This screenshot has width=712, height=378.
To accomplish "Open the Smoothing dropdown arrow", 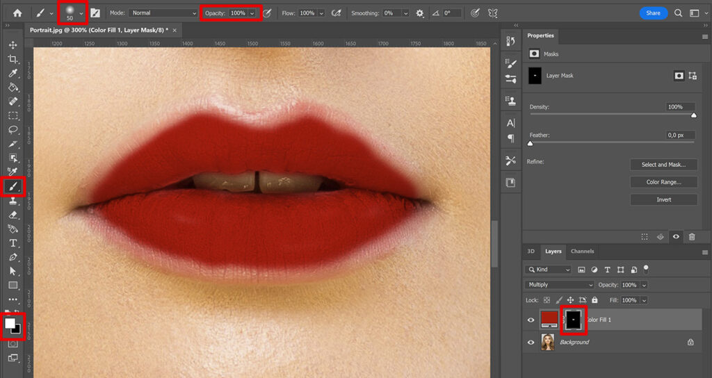I will click(x=405, y=13).
